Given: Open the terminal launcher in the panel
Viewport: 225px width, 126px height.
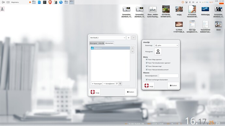Looking at the screenshot, I should [45, 2].
